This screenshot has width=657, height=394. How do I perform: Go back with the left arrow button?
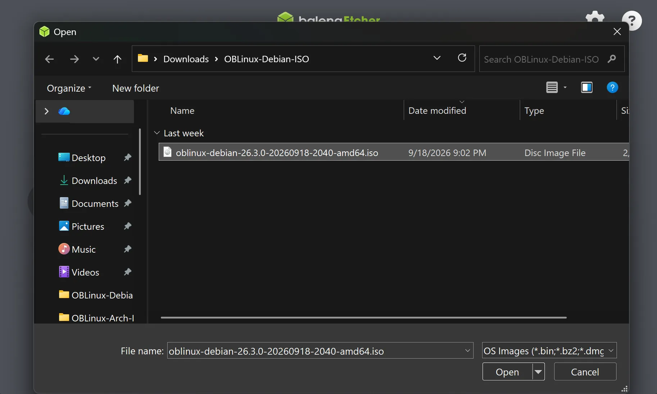coord(49,59)
